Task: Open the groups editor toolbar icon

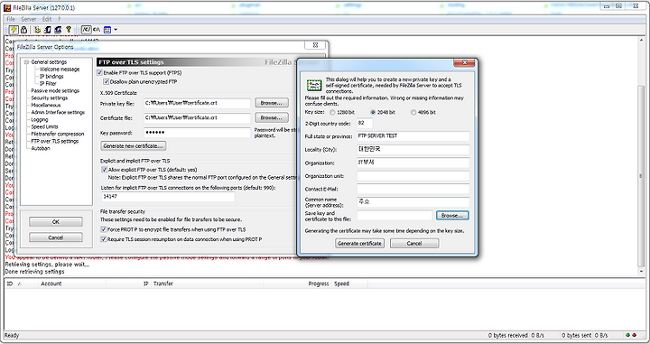Action: click(x=58, y=30)
